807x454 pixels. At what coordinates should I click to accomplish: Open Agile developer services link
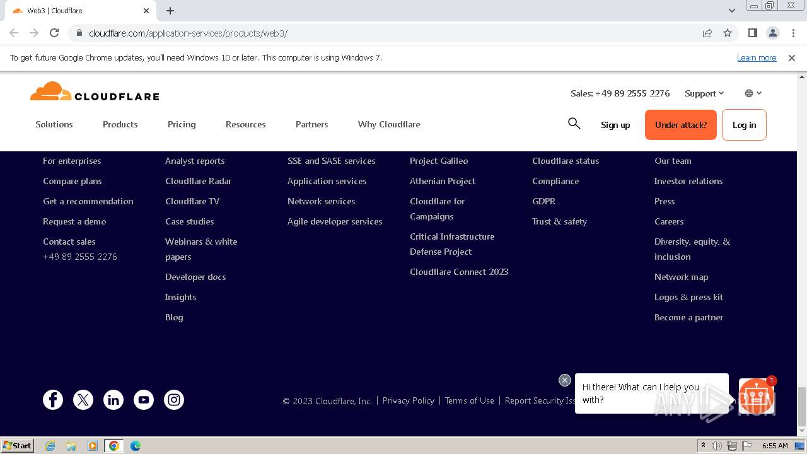(335, 221)
